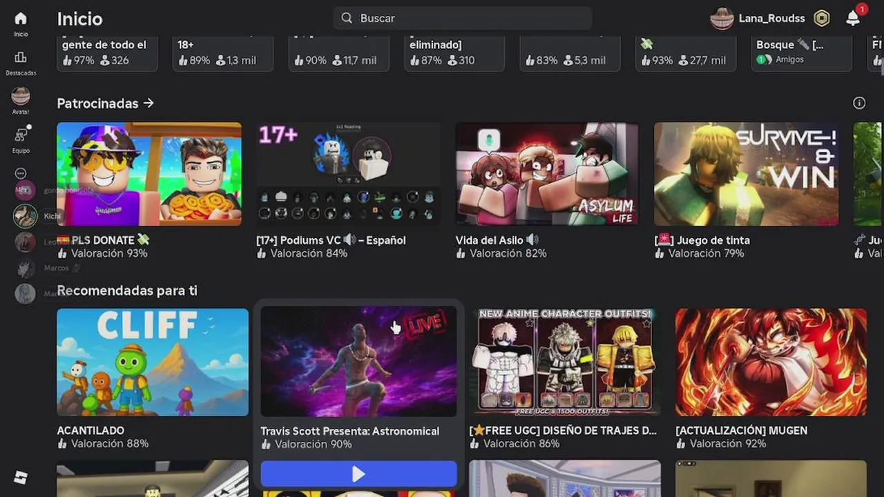Image resolution: width=884 pixels, height=497 pixels.
Task: Open Avatar editor from sidebar
Action: click(x=21, y=96)
